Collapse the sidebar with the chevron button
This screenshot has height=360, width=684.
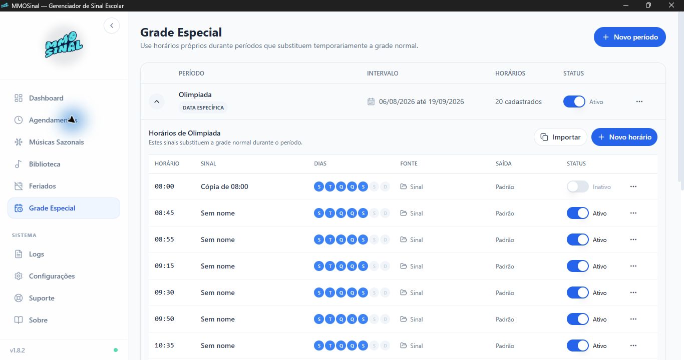click(112, 25)
